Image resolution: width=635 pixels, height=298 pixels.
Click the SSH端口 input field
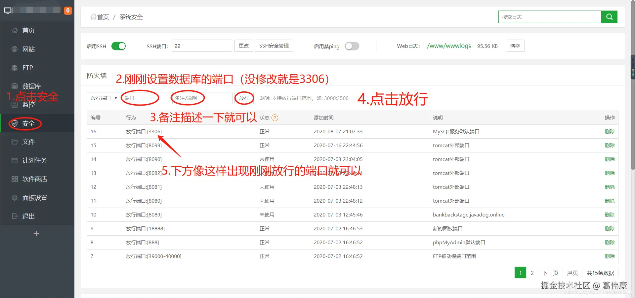coord(202,46)
